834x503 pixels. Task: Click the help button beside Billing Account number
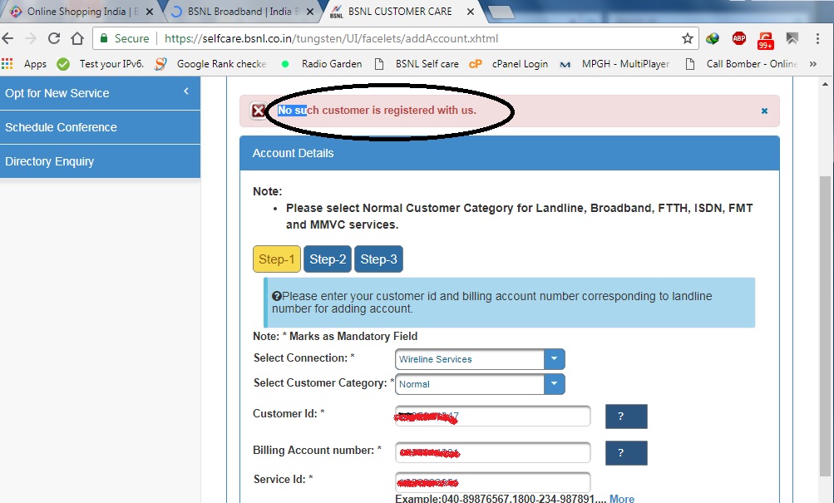pos(626,453)
